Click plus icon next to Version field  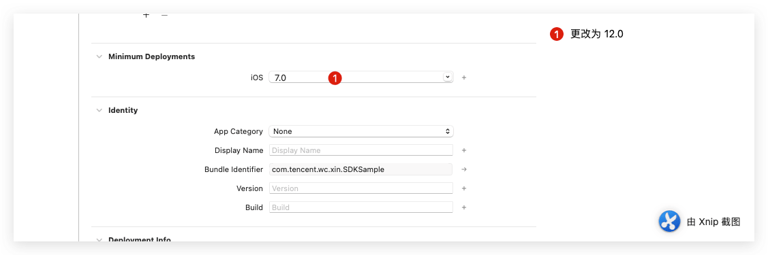coord(464,188)
